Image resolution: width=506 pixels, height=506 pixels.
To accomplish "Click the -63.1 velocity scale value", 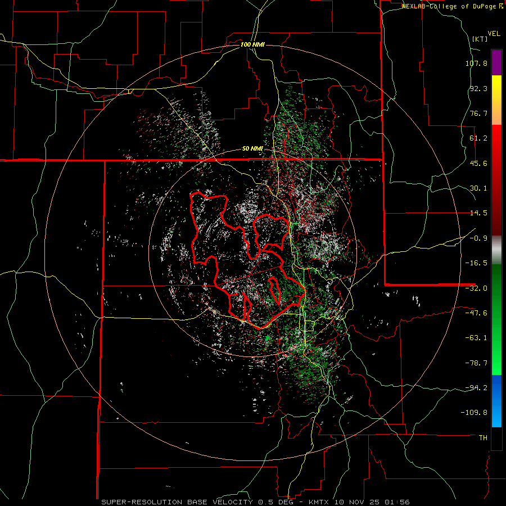I will click(476, 338).
